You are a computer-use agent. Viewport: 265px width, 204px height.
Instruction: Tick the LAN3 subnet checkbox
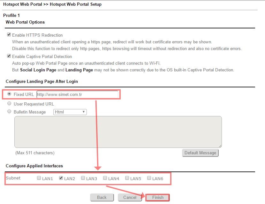pos(83,178)
